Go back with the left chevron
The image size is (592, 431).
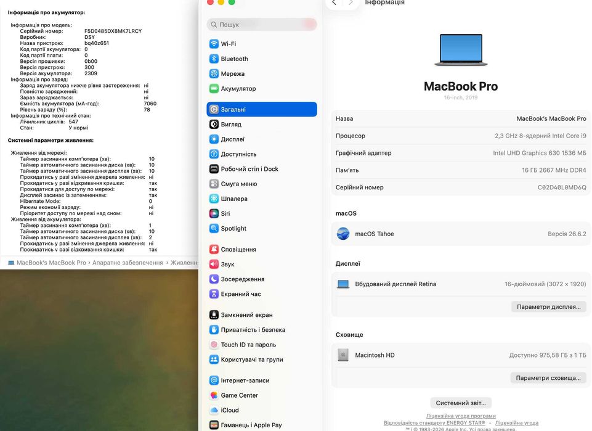point(334,2)
